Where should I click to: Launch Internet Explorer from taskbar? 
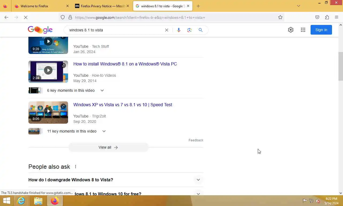click(x=21, y=201)
